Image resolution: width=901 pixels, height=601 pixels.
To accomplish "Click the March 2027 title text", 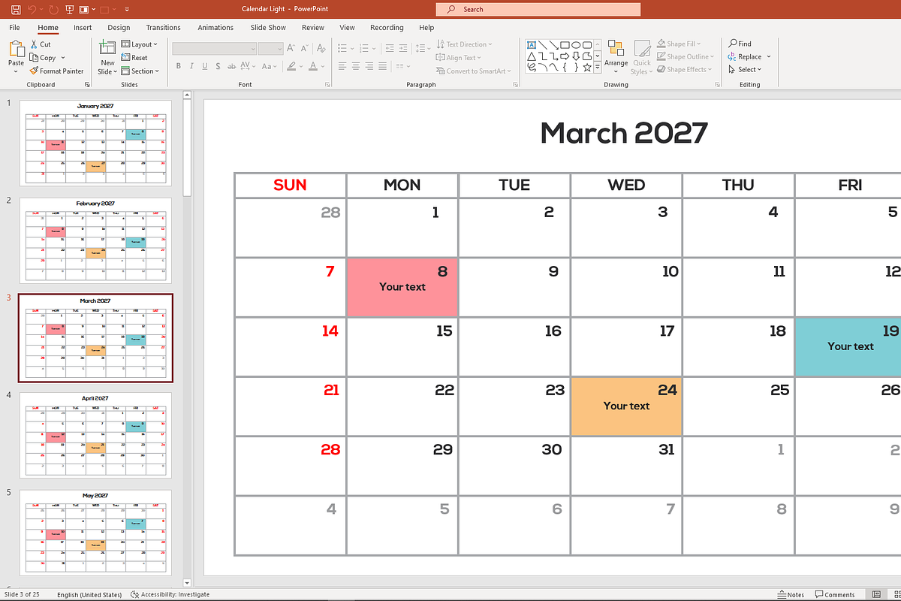I will click(624, 133).
